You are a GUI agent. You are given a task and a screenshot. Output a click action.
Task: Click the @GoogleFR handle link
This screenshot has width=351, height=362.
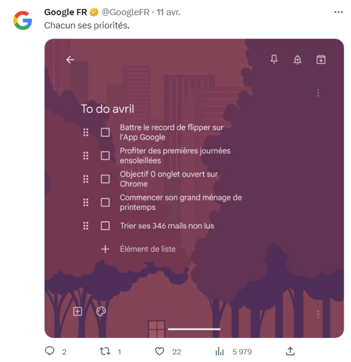125,12
